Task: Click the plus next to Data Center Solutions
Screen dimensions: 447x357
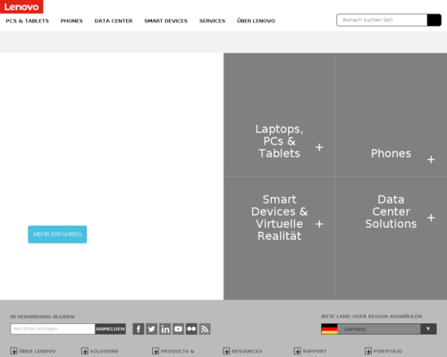Action: (x=431, y=218)
